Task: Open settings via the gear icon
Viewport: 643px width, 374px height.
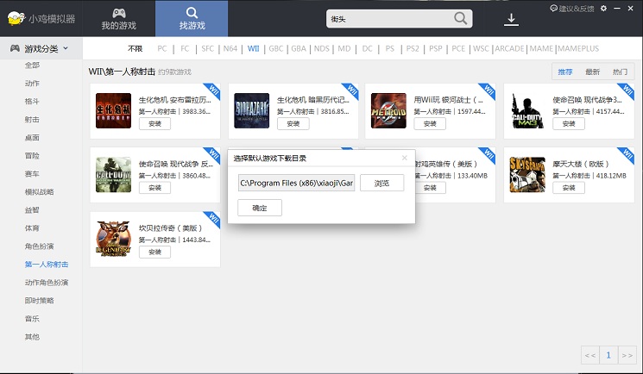Action: point(603,8)
